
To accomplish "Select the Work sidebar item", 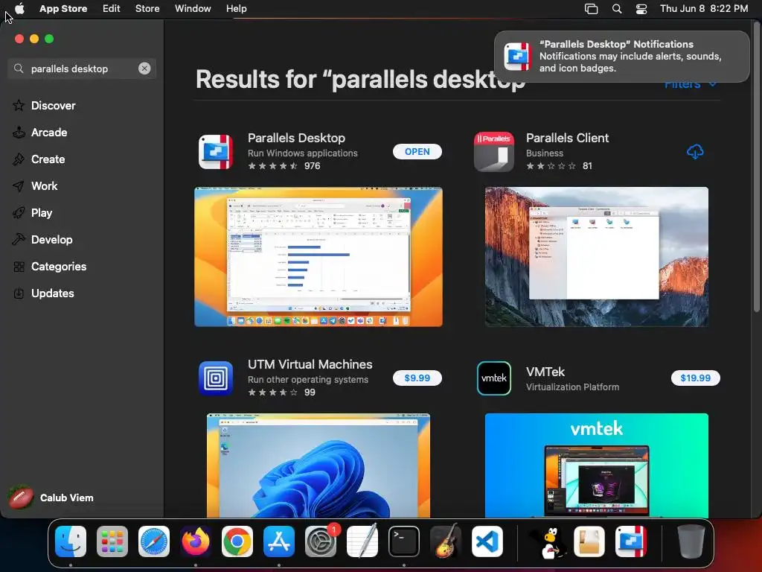I will pyautogui.click(x=44, y=185).
